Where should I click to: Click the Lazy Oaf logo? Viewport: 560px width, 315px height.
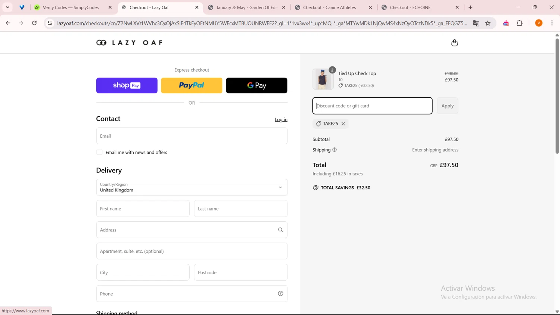[130, 43]
